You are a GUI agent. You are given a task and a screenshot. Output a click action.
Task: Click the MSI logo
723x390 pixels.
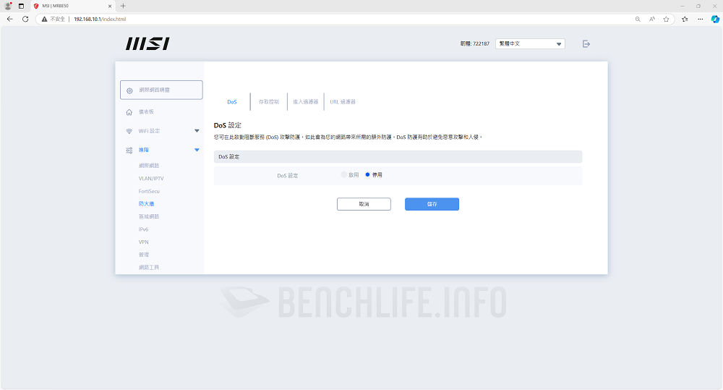(147, 44)
